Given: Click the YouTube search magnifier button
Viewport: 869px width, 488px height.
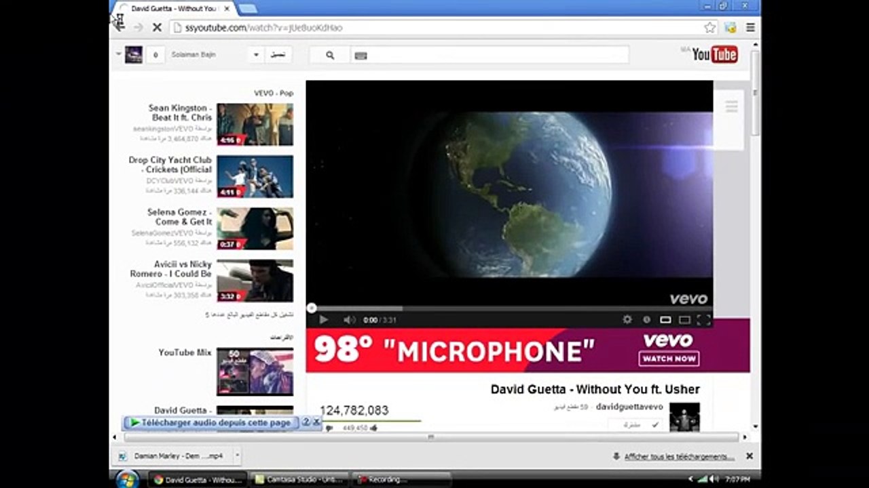Looking at the screenshot, I should [x=330, y=56].
